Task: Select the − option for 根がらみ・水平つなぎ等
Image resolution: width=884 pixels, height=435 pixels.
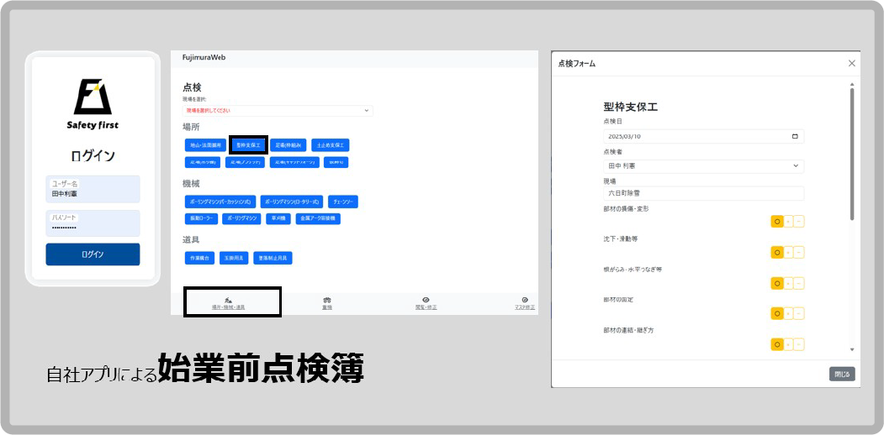Action: coord(799,283)
